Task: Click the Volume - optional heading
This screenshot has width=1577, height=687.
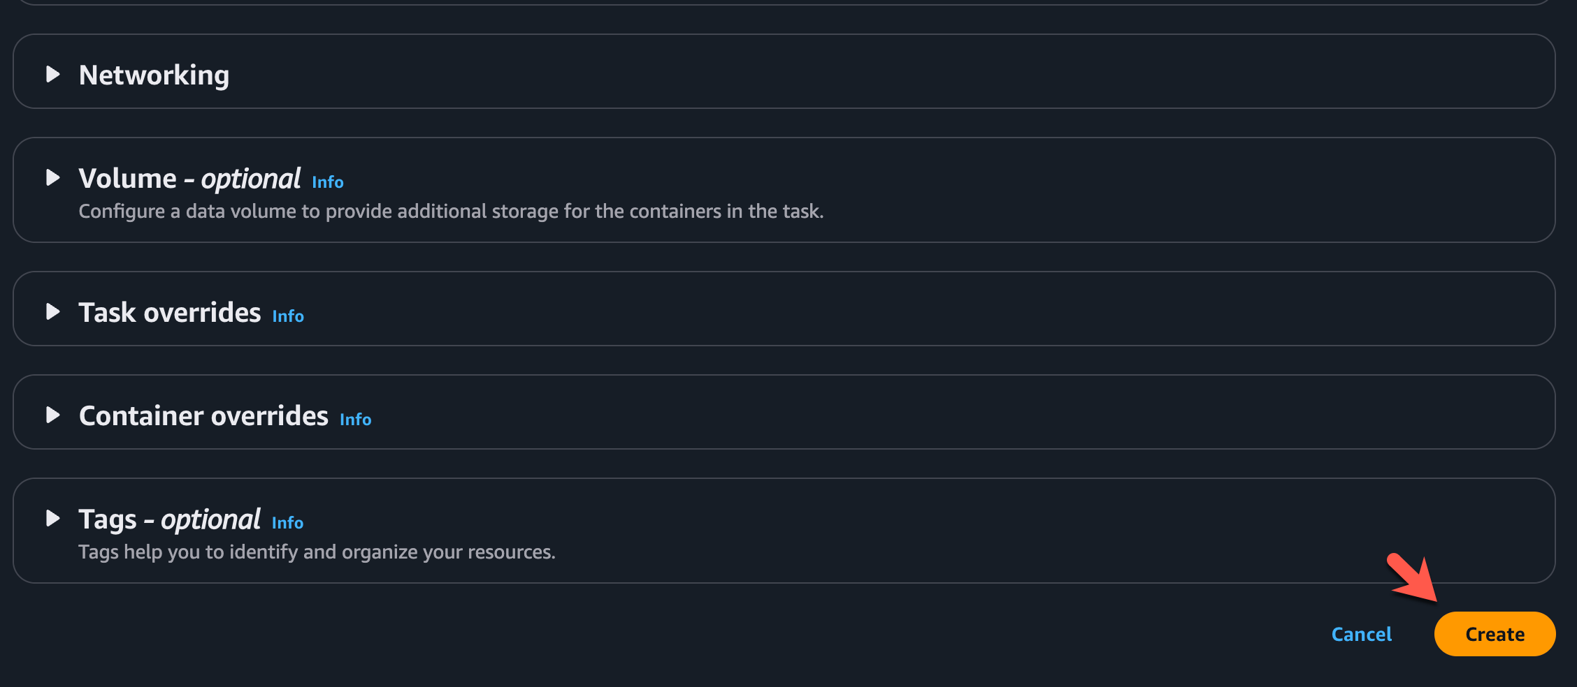Action: (x=189, y=179)
